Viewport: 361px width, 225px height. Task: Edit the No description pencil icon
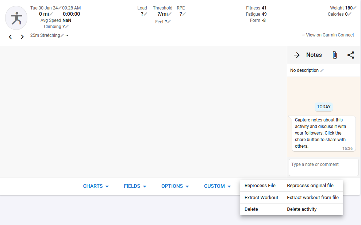pyautogui.click(x=322, y=70)
